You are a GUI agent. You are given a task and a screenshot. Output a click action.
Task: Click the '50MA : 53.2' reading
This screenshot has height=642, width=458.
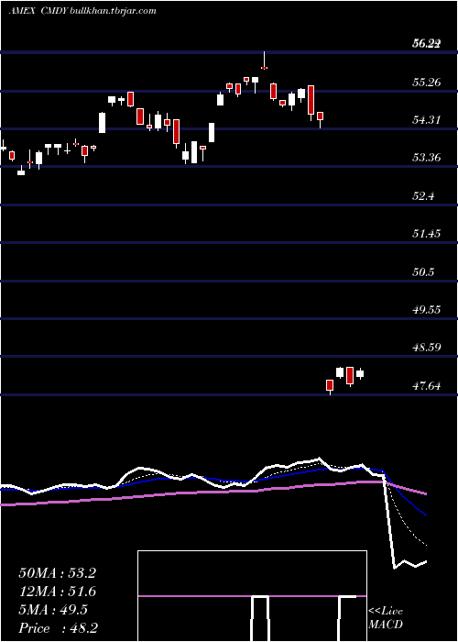pos(57,573)
